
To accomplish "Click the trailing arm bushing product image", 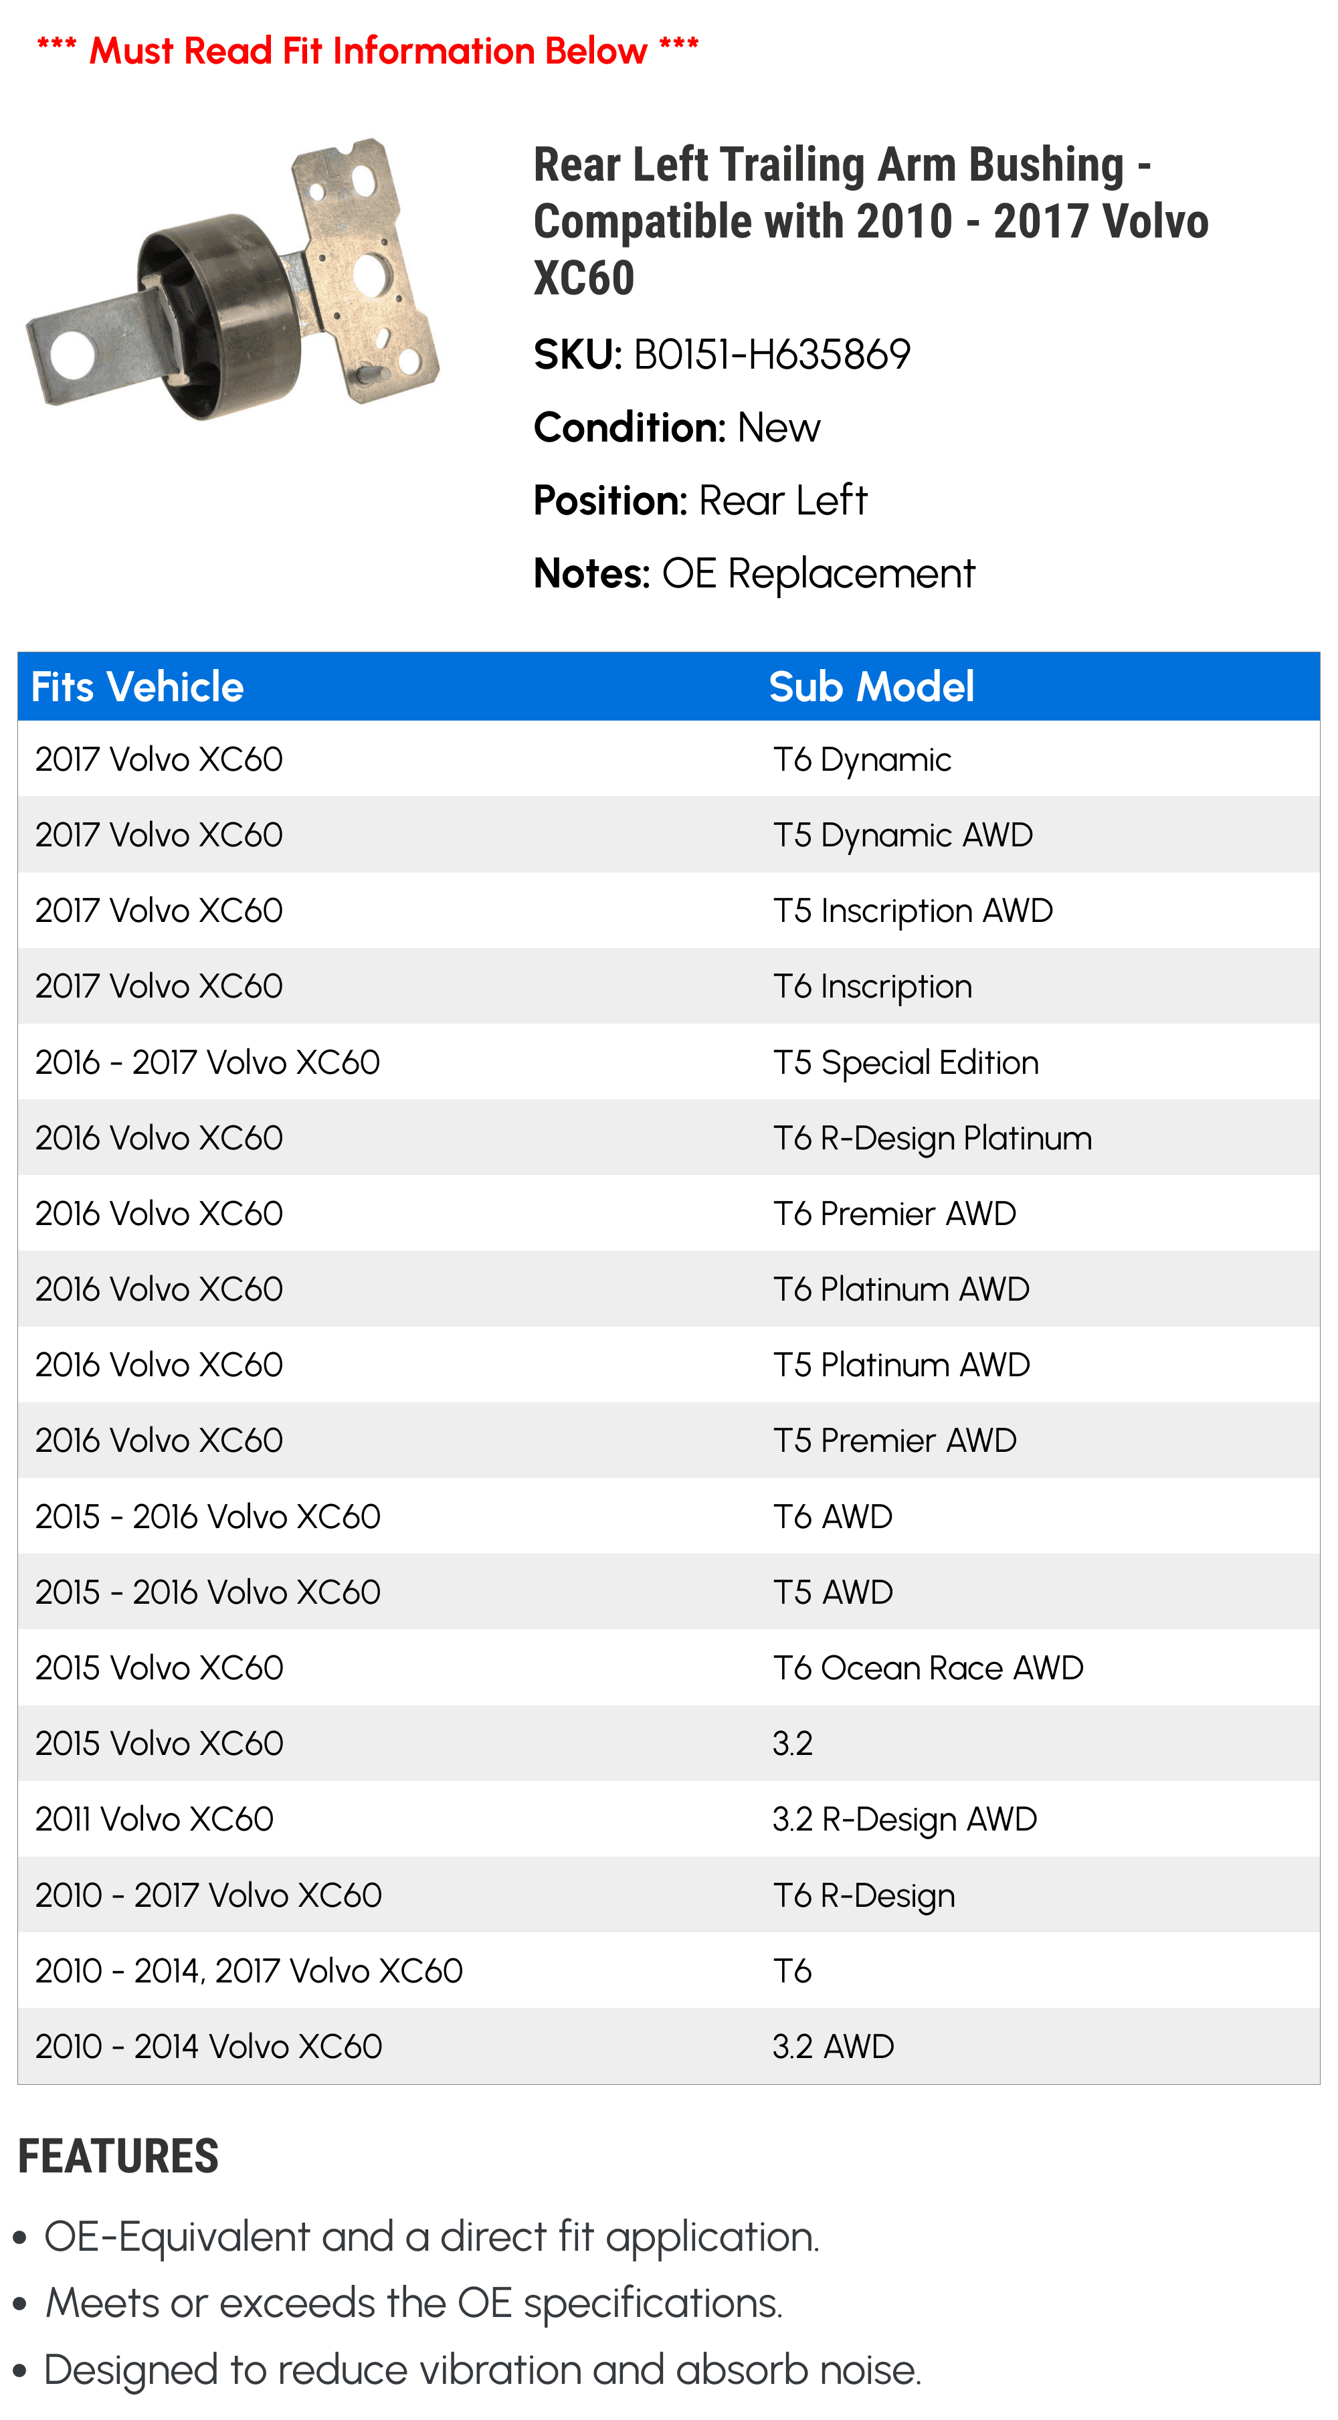I will tap(233, 279).
